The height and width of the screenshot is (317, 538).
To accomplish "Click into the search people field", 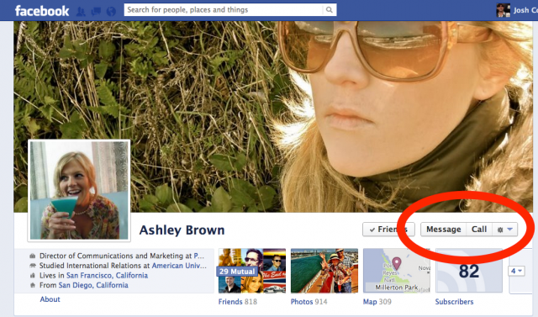I will (224, 10).
